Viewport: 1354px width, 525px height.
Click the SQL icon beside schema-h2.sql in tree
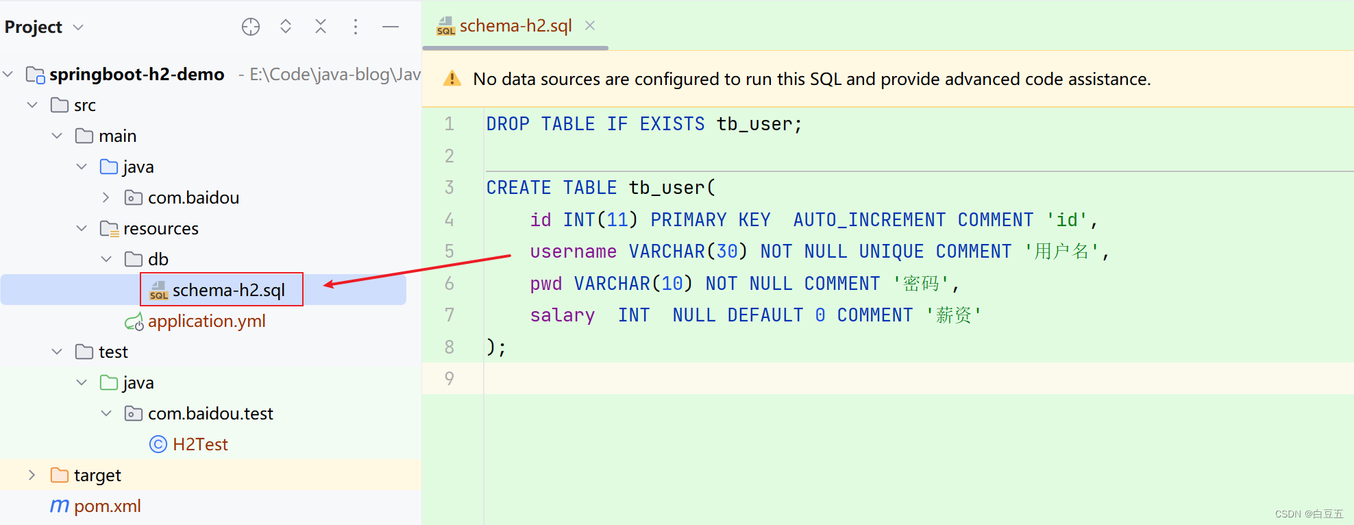pyautogui.click(x=158, y=291)
